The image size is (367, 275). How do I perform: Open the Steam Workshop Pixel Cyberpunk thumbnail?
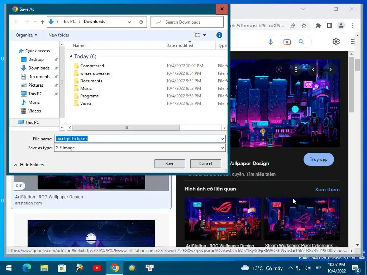point(302,219)
